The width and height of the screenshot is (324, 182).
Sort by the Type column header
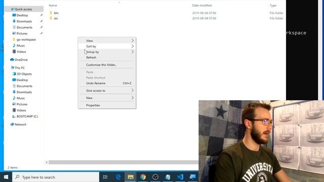tap(273, 6)
